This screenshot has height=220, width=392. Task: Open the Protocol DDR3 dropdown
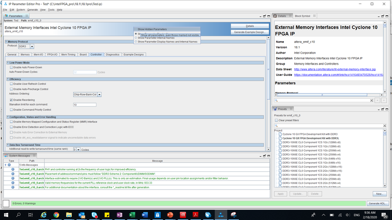[x=32, y=47]
